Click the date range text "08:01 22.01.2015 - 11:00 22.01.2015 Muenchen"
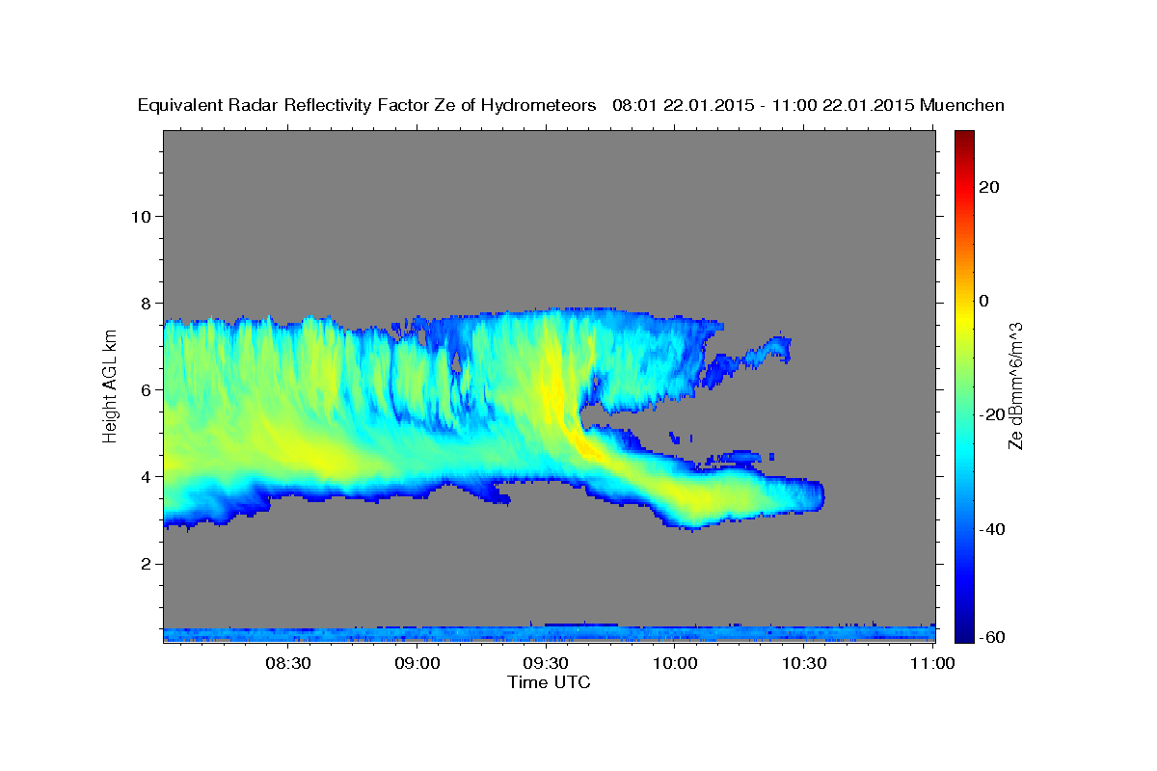 pyautogui.click(x=808, y=105)
